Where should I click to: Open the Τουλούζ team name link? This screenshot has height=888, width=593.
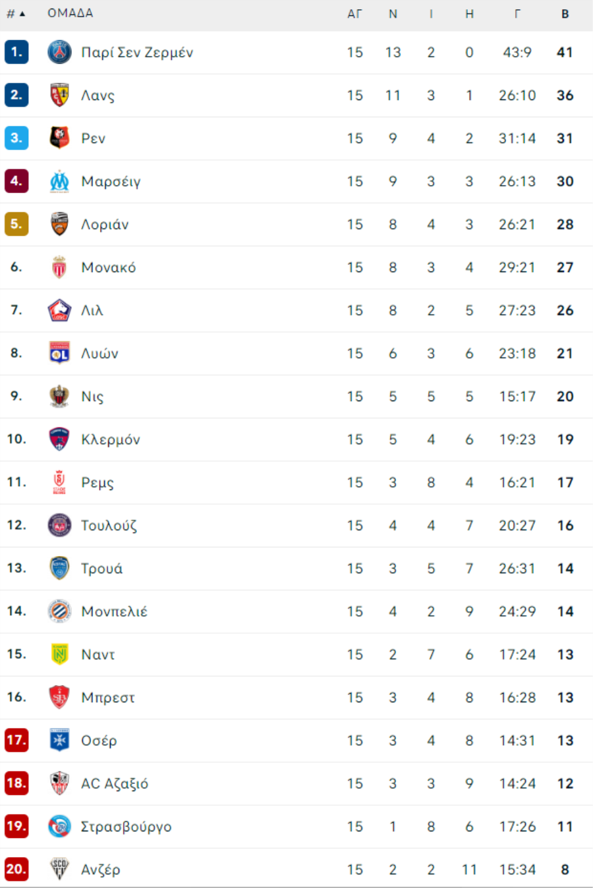click(x=109, y=526)
